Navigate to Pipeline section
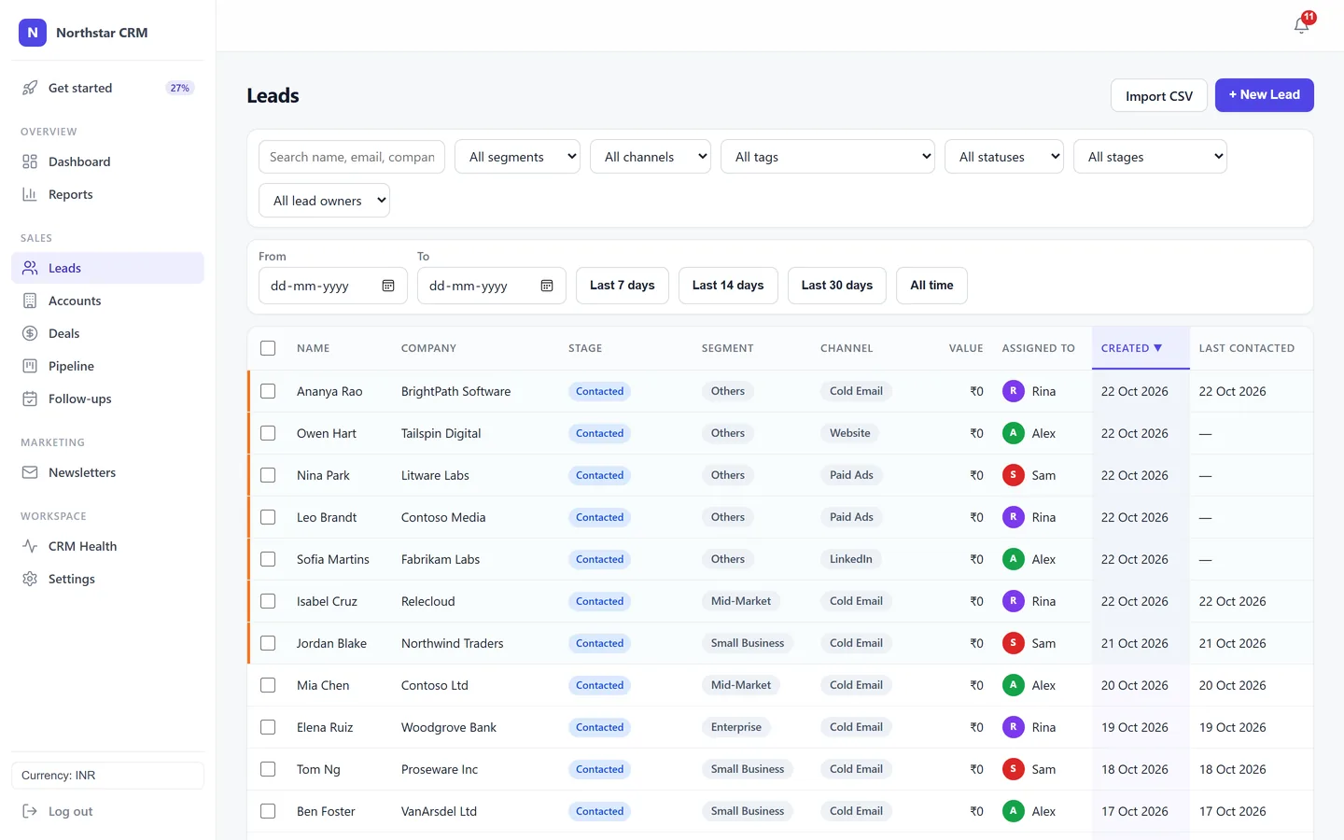The height and width of the screenshot is (840, 1344). tap(107, 366)
